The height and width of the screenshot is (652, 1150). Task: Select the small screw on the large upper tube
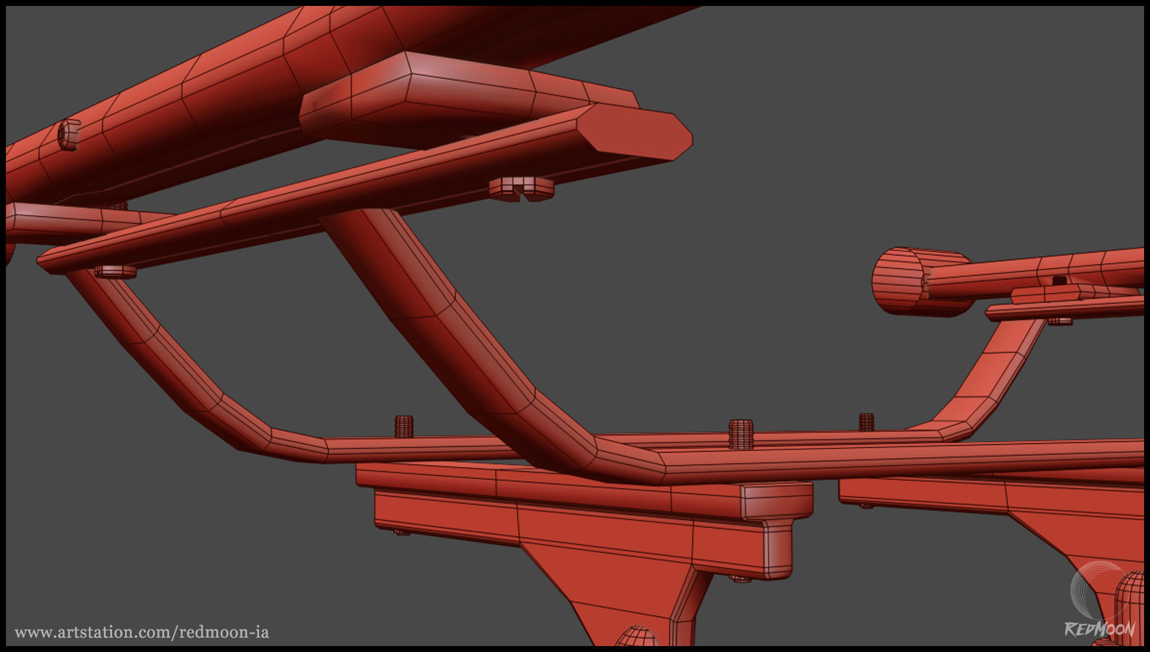coord(69,135)
